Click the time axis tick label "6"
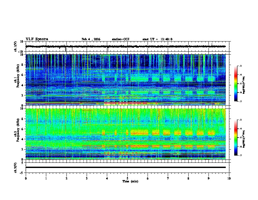The height and width of the screenshot is (200, 258). click(148, 178)
